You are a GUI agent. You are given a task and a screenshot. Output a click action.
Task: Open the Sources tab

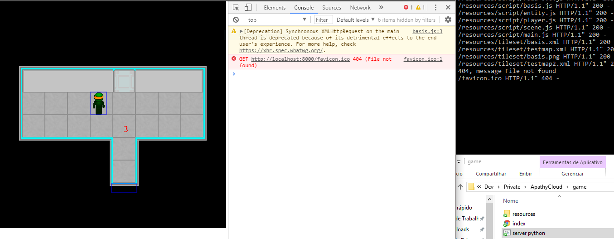point(332,7)
